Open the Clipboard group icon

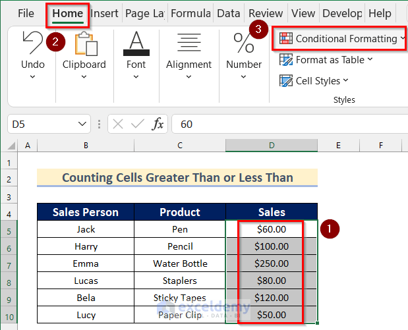[84, 44]
